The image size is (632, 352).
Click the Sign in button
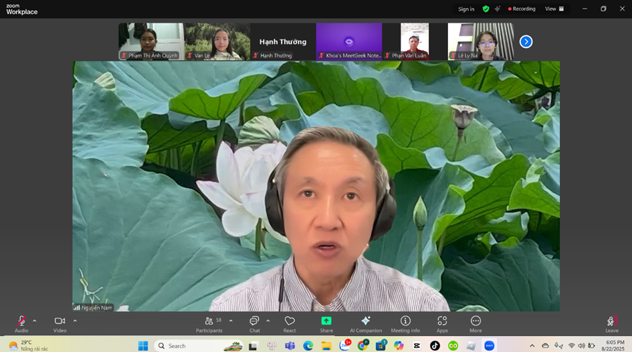tap(466, 9)
